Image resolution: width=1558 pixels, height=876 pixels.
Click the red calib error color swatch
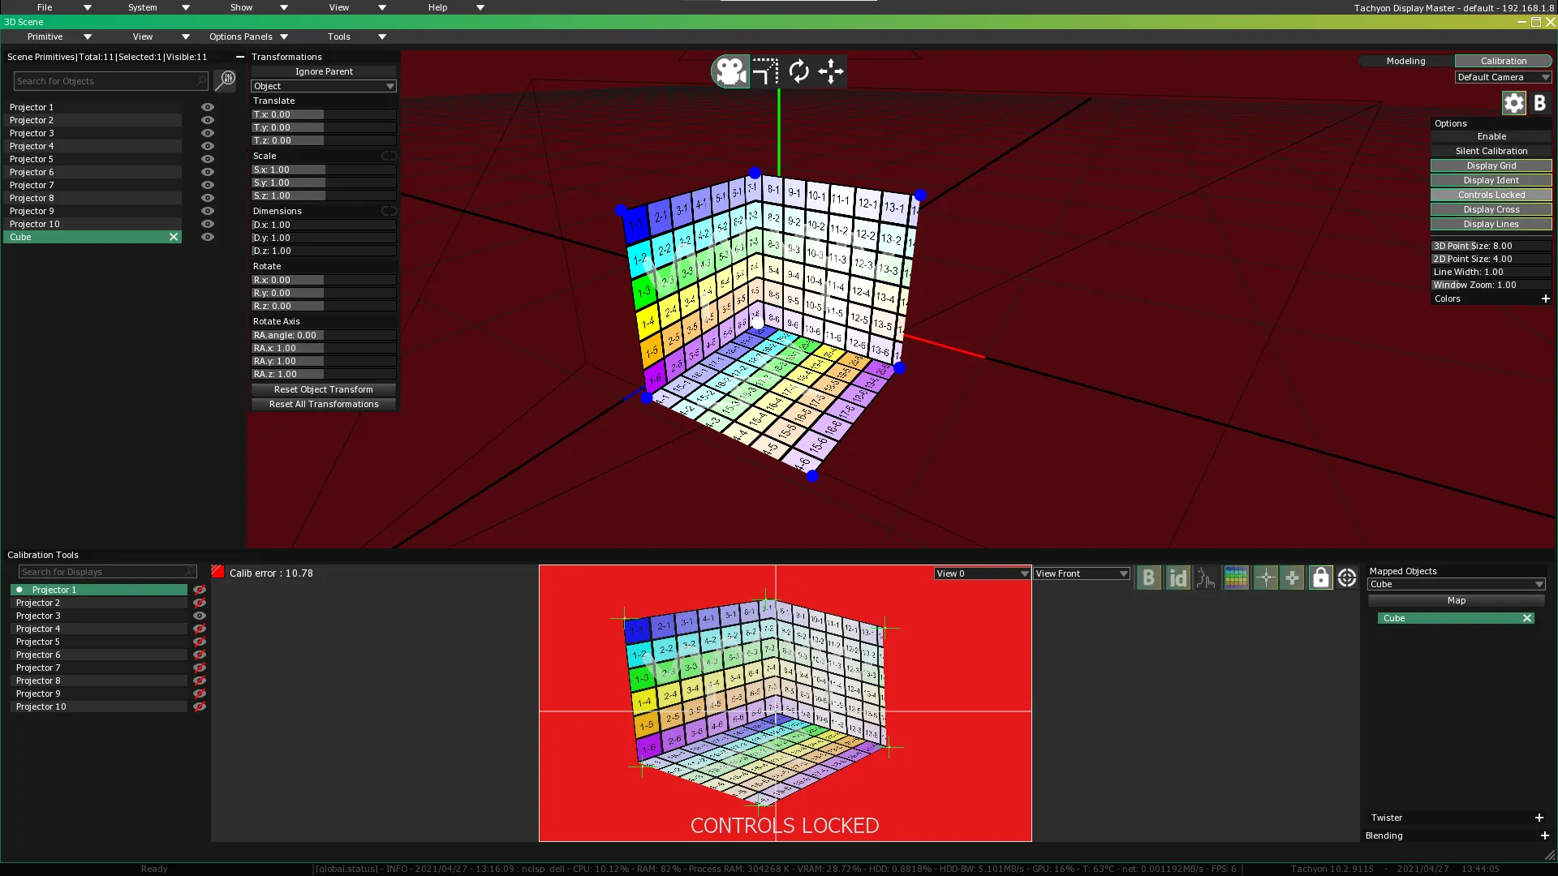pyautogui.click(x=217, y=572)
